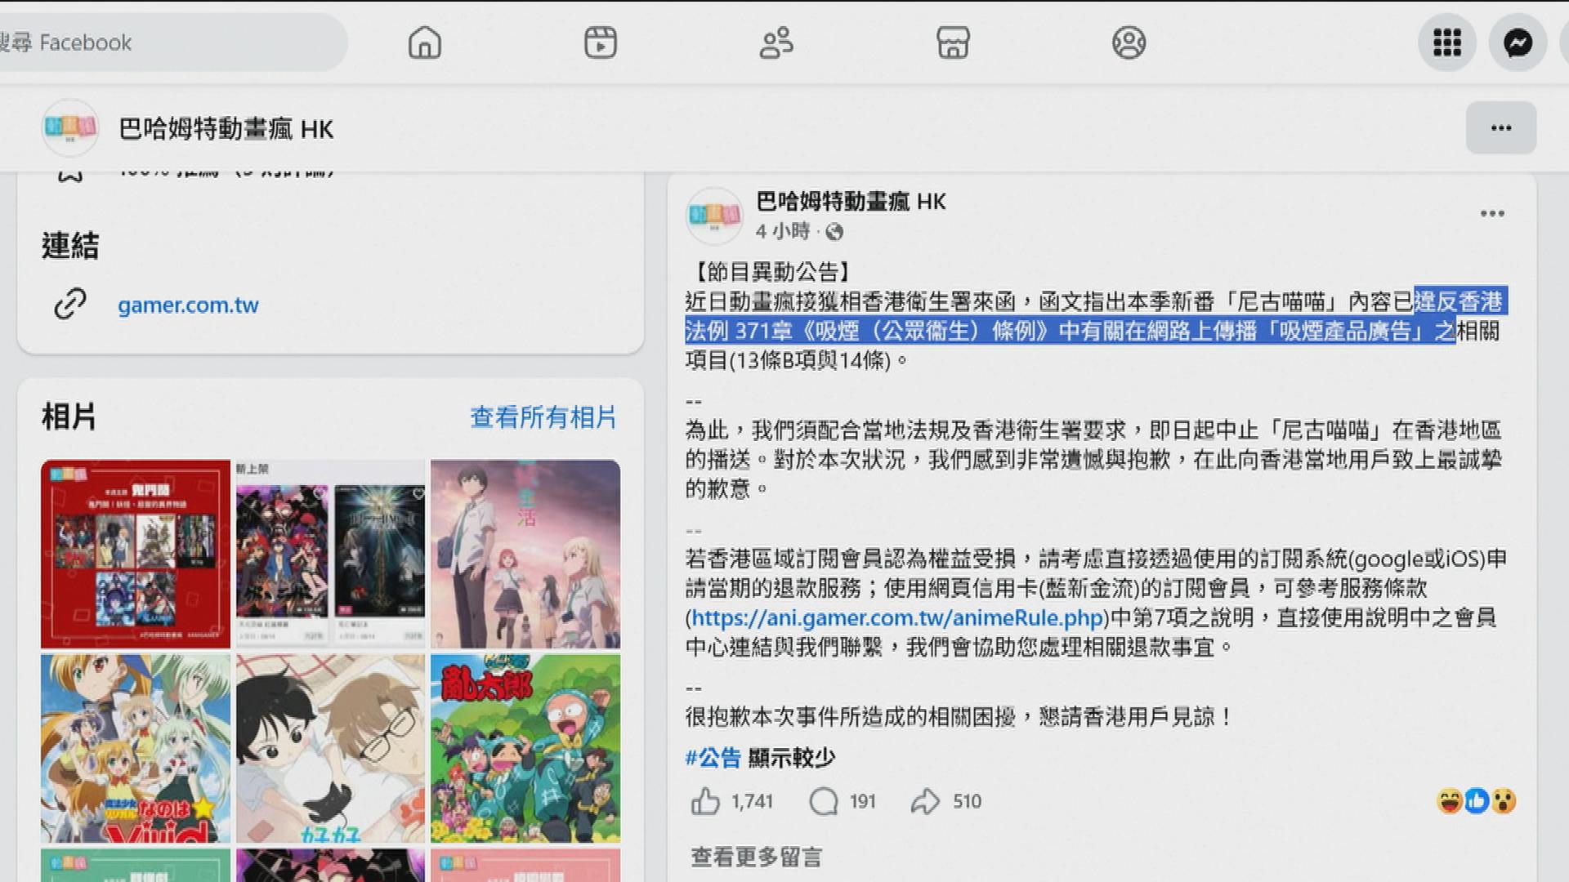Open the photo of character with glasses
Image resolution: width=1569 pixels, height=882 pixels.
tap(331, 748)
